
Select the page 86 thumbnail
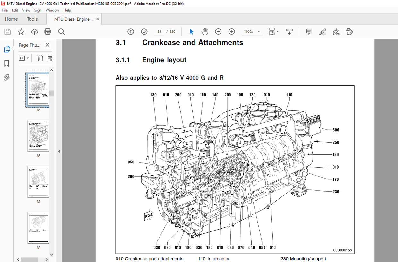[x=38, y=136]
